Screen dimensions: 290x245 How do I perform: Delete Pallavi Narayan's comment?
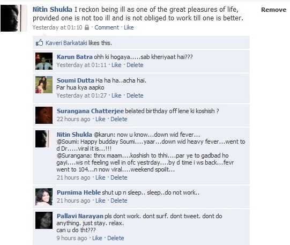[116, 238]
